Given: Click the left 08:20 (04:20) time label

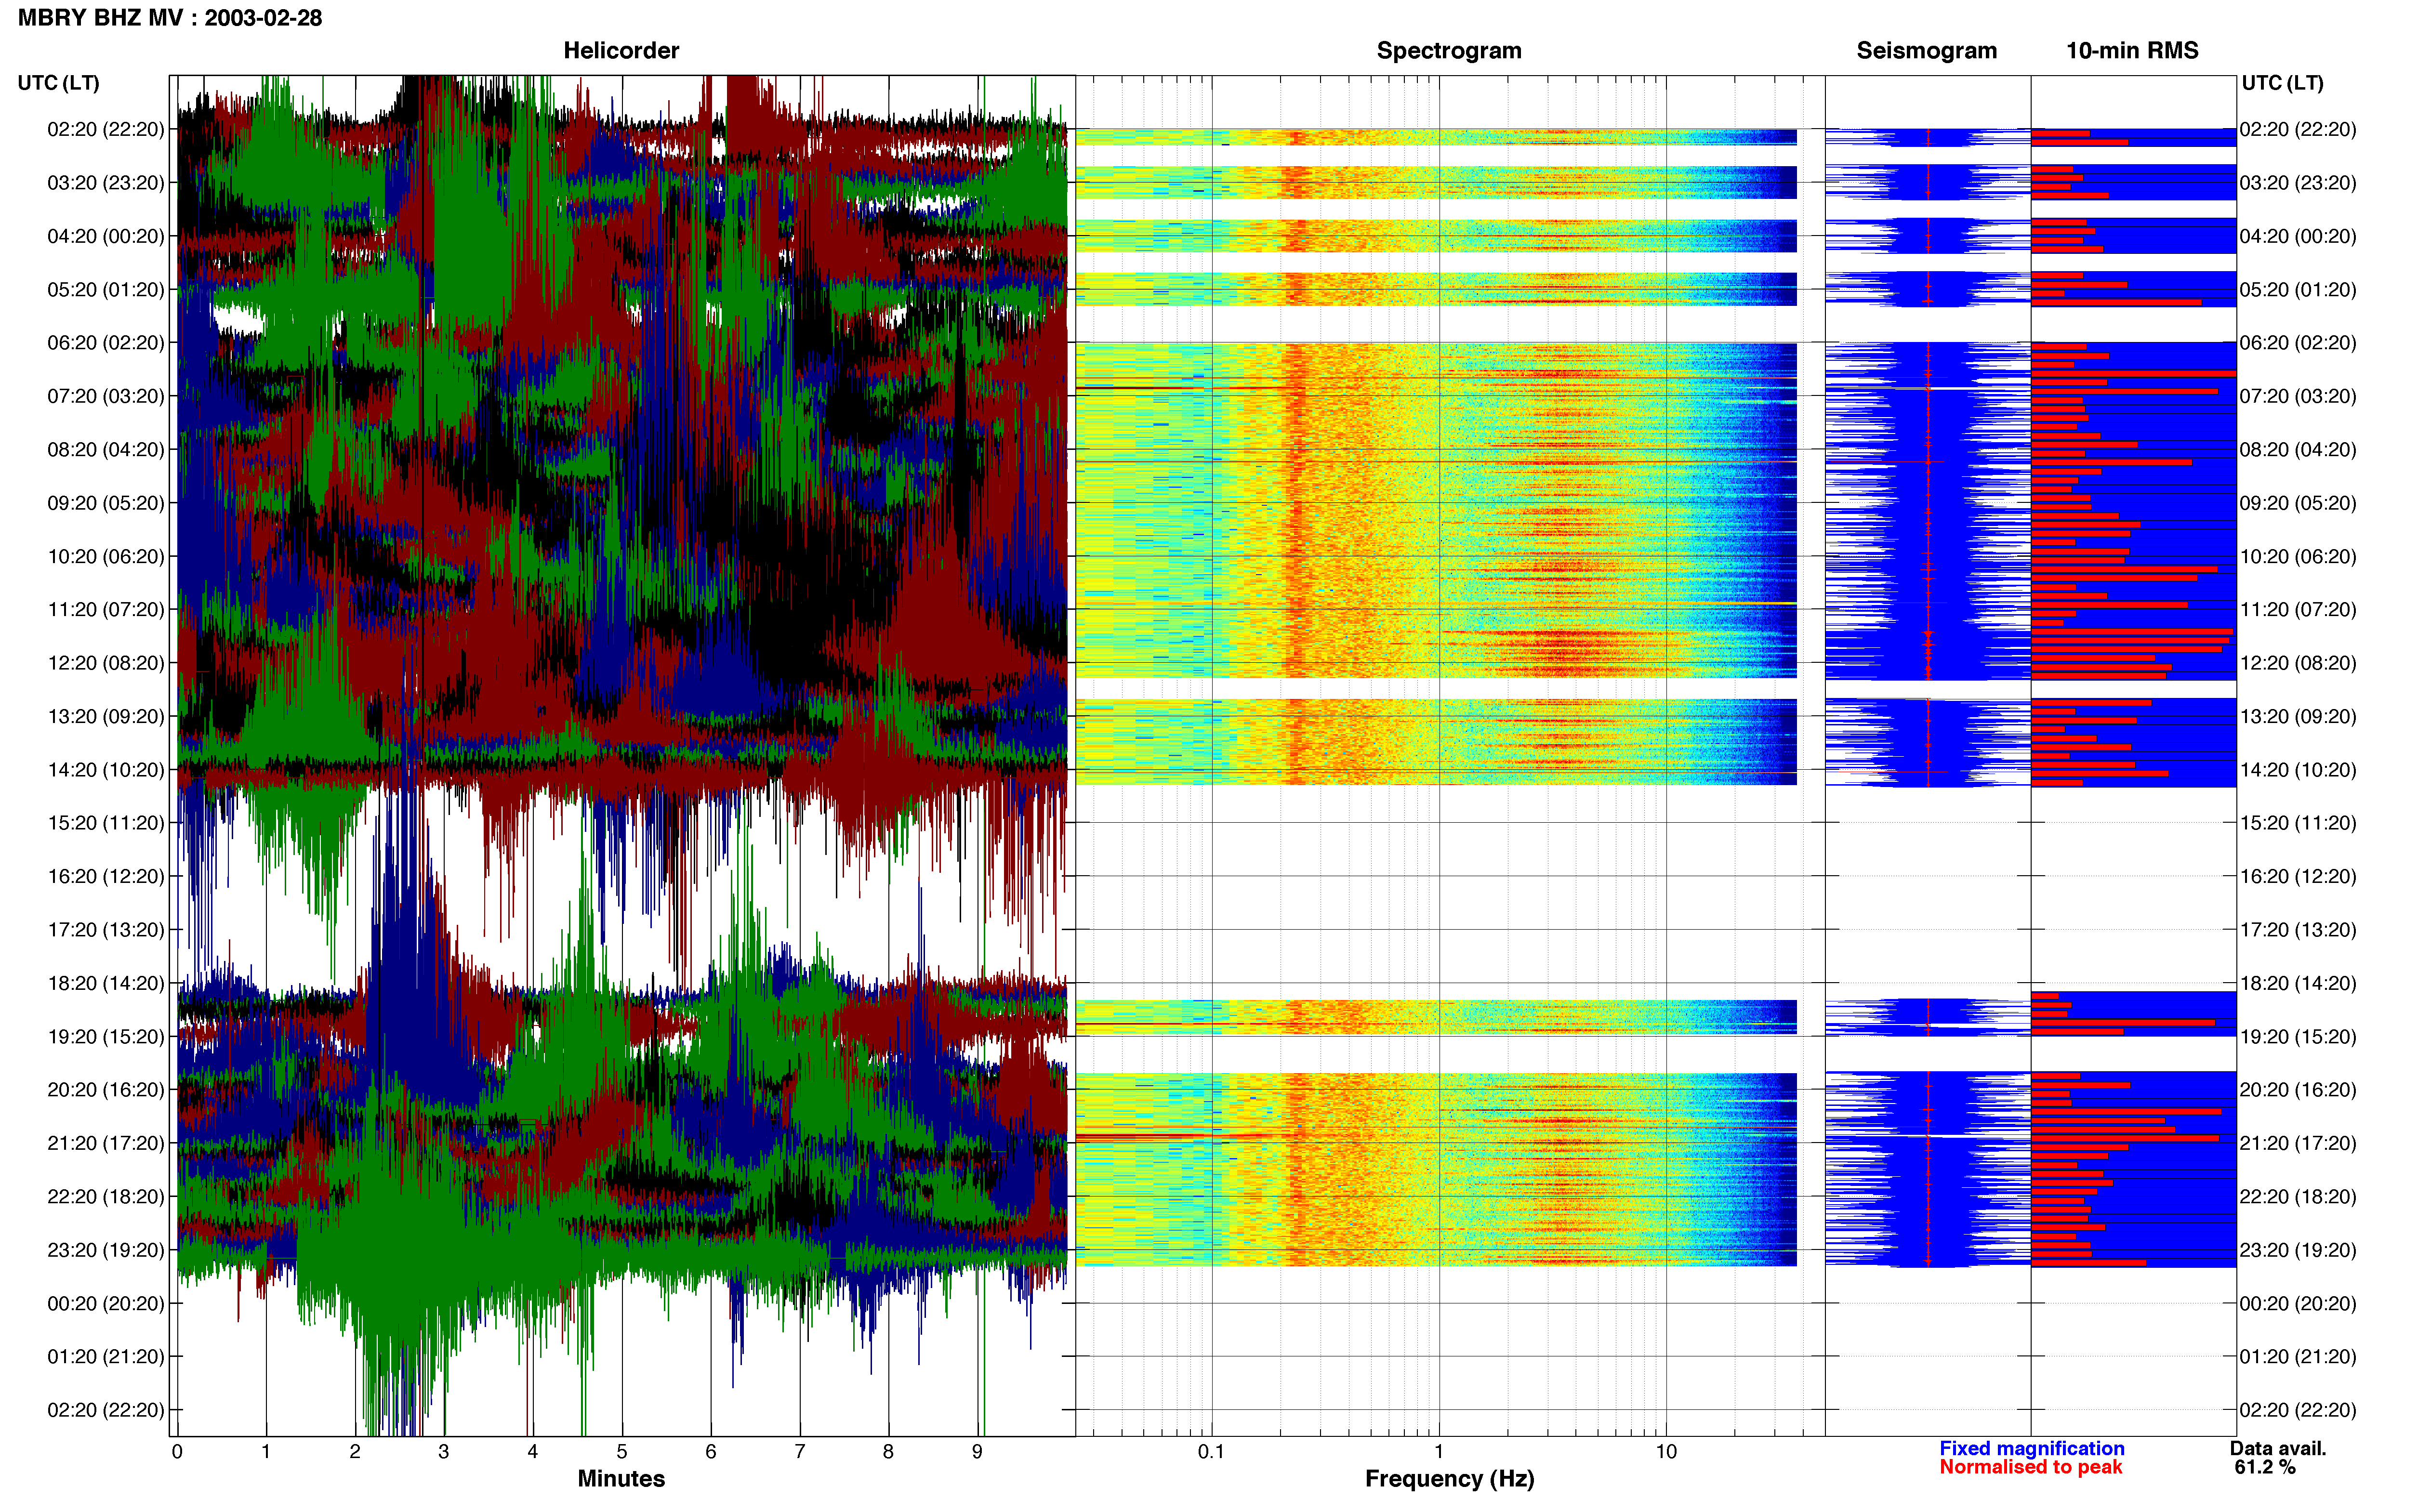Looking at the screenshot, I should pos(106,450).
